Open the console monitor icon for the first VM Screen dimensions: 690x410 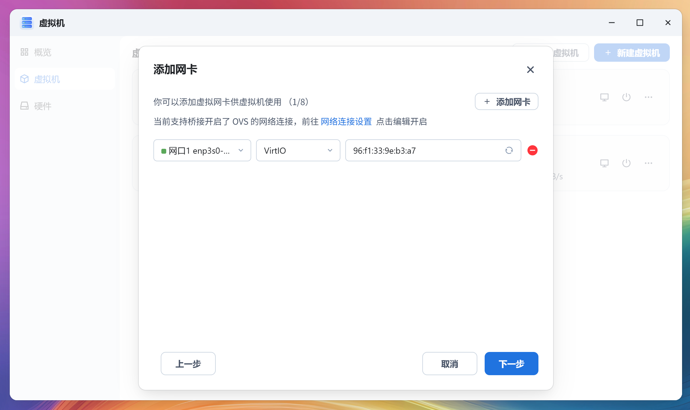coord(604,97)
